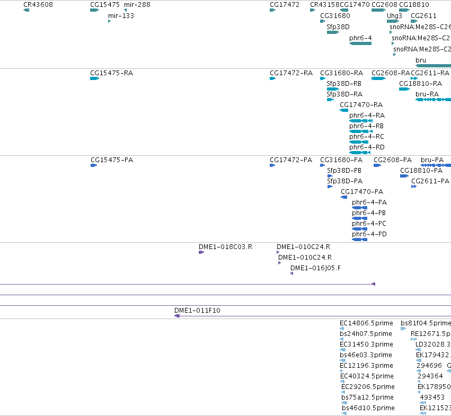This screenshot has width=451, height=416.
Task: Open transcript CG18810-RA
Action: (420, 84)
